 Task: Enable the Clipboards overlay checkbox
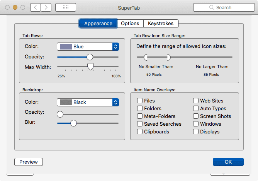pyautogui.click(x=140, y=131)
